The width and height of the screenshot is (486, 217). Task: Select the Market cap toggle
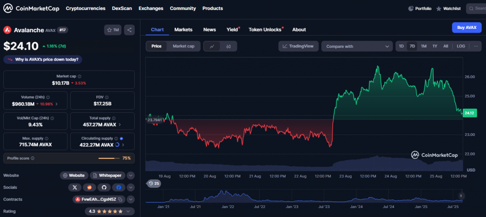coord(184,46)
